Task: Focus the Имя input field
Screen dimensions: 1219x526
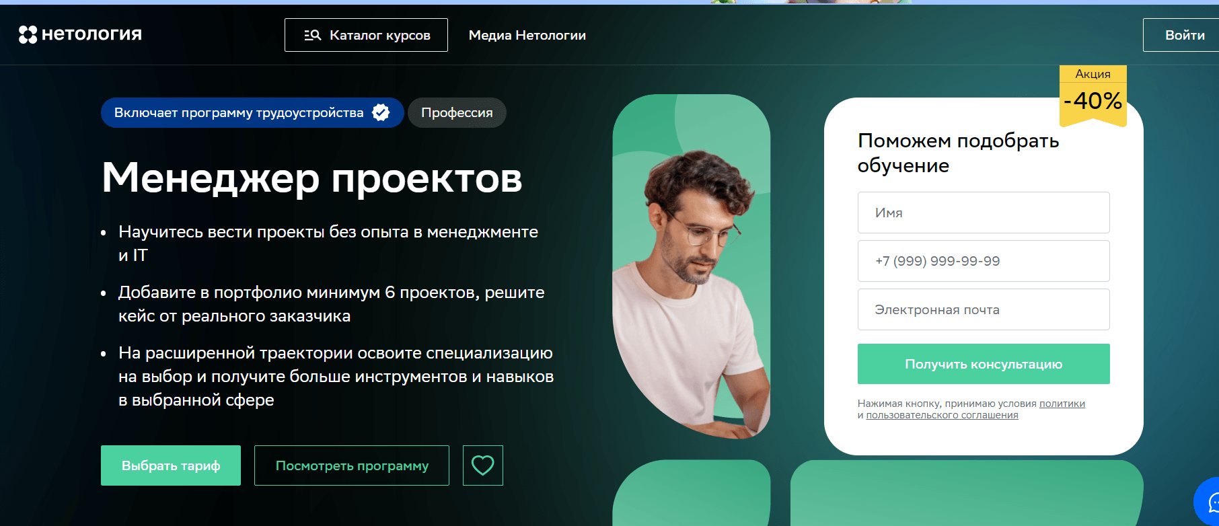Action: [984, 213]
